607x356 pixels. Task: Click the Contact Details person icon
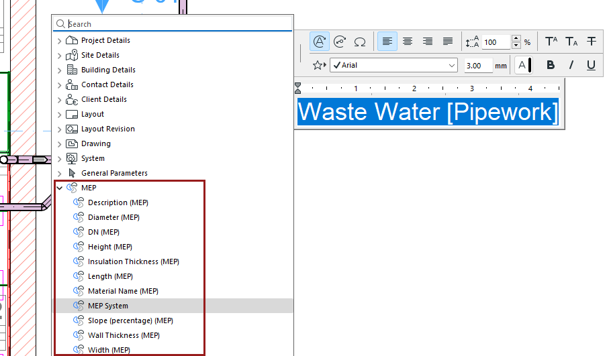click(x=72, y=84)
